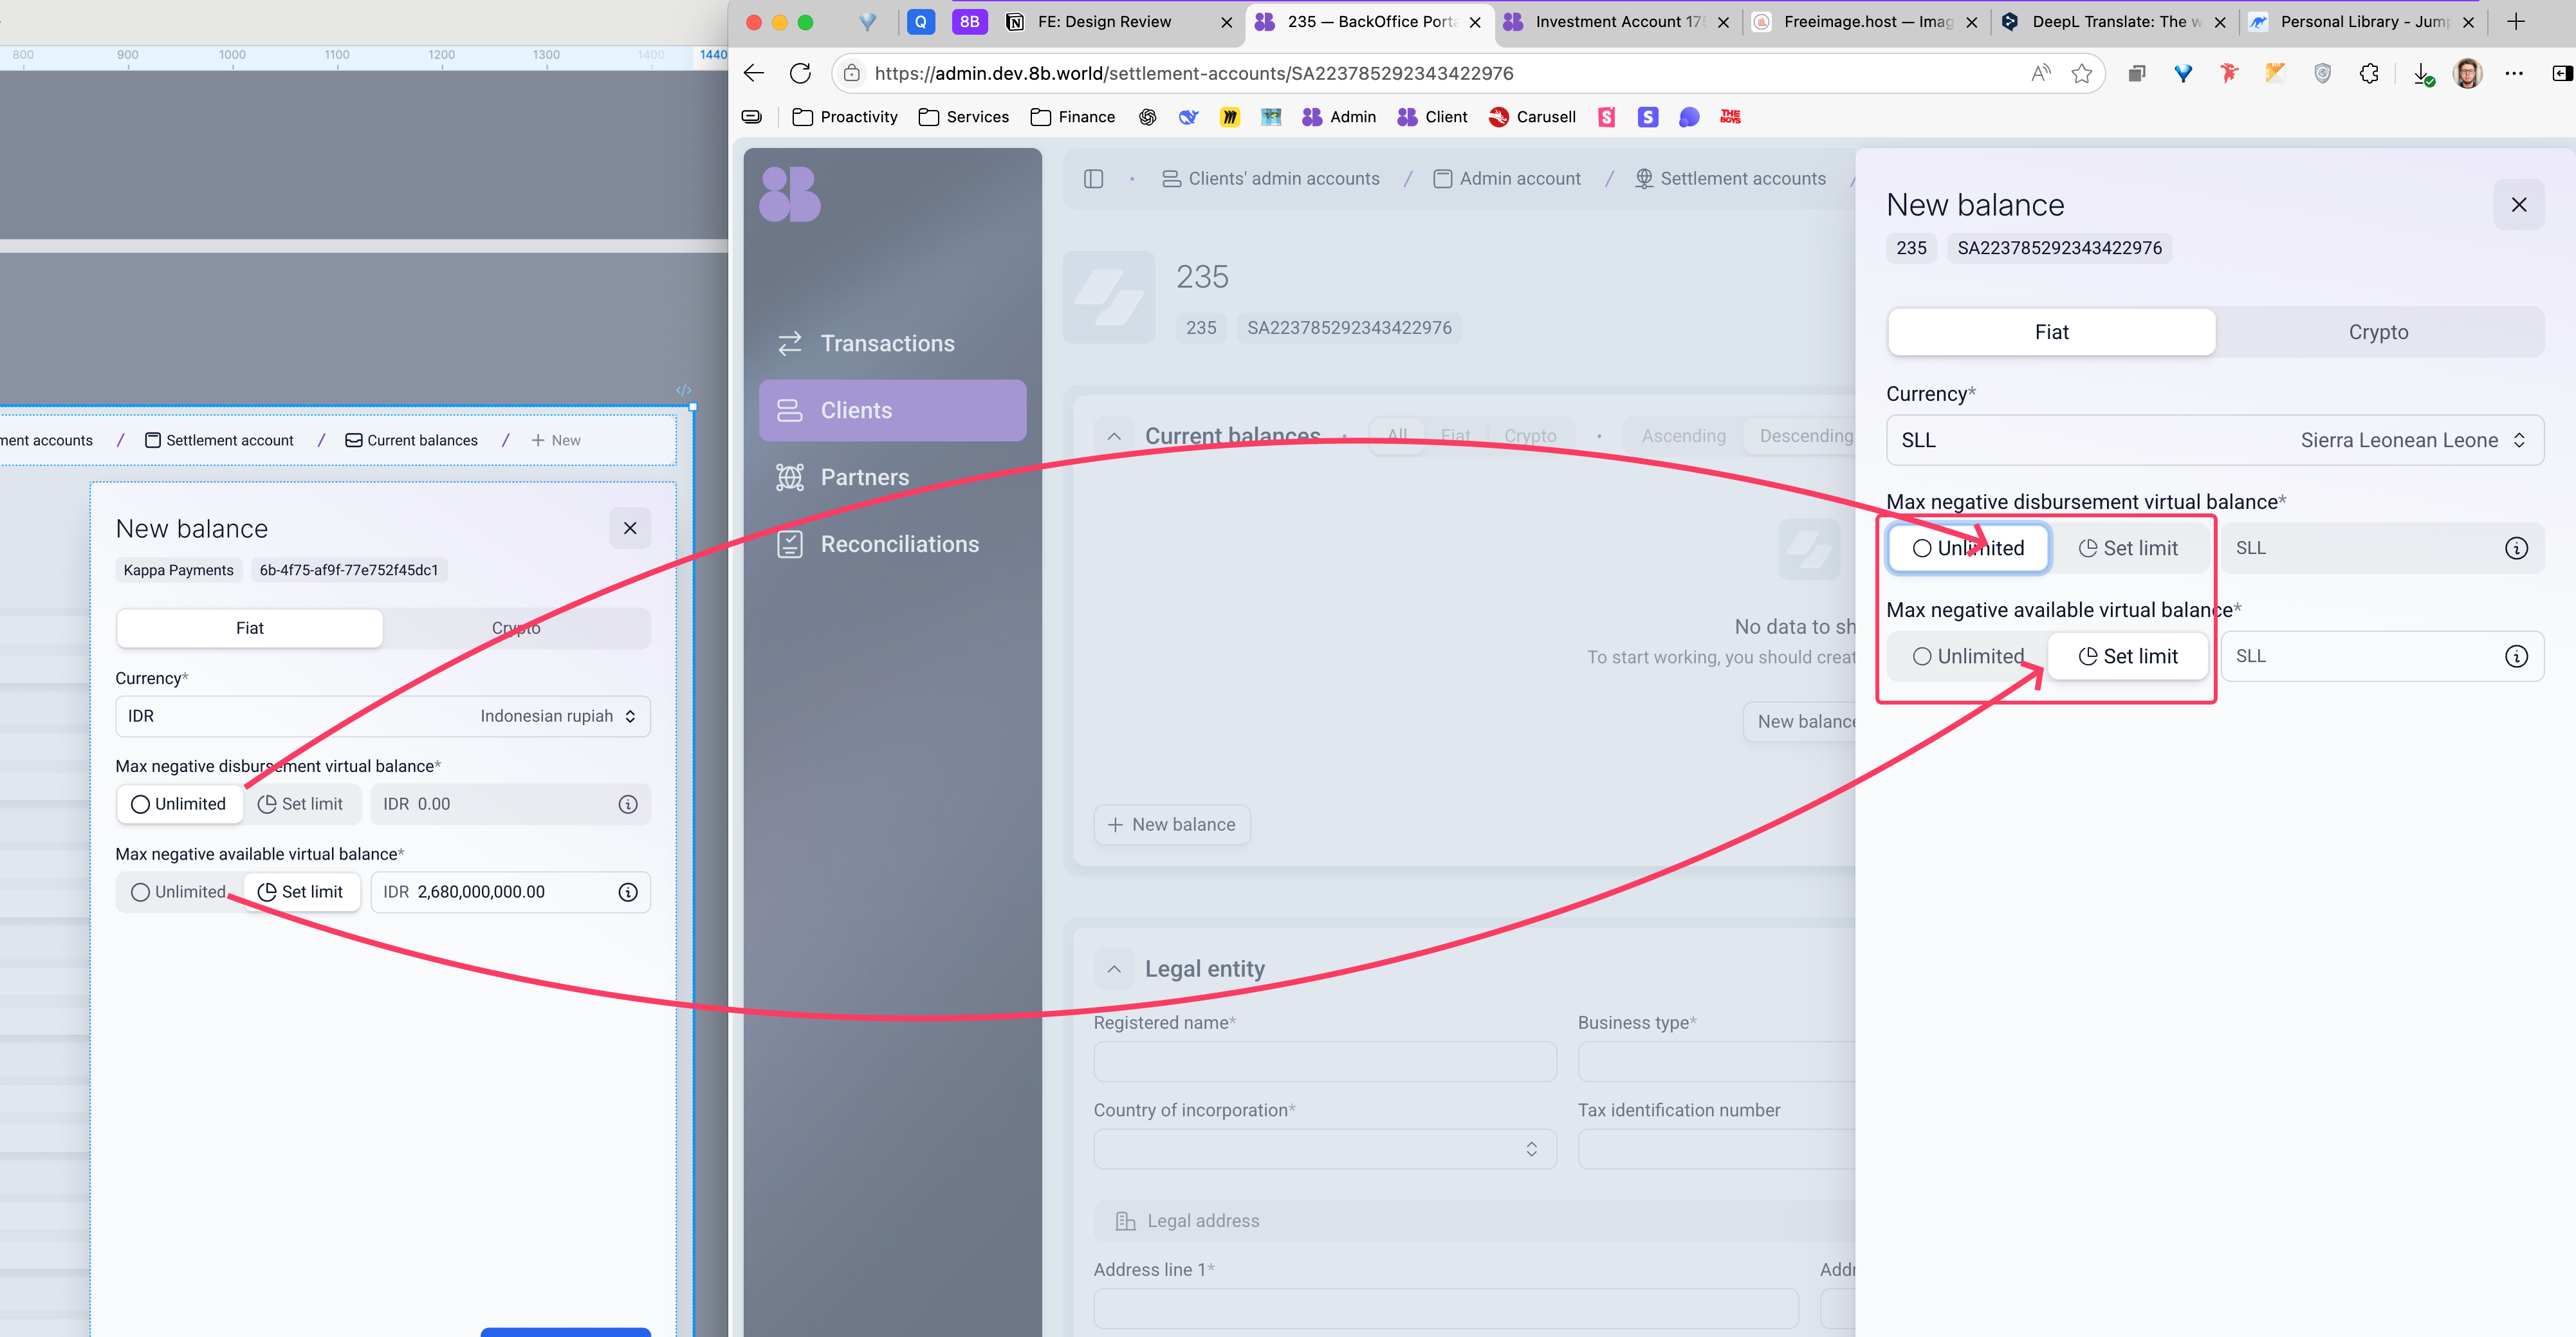Click the blue funnel extension icon in toolbar
2576x1337 pixels.
coord(2183,73)
